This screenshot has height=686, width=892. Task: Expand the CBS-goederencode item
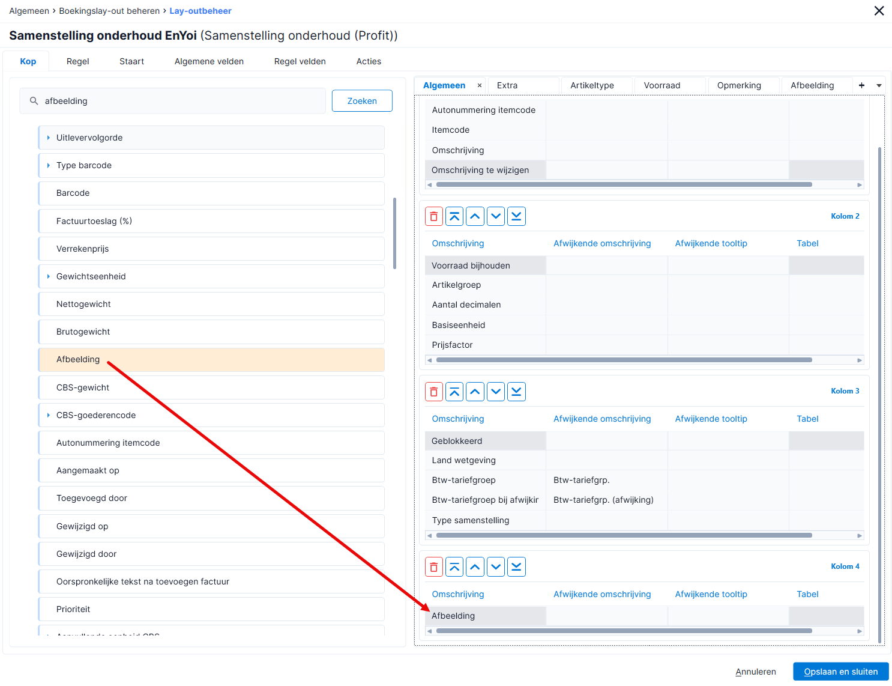point(48,415)
